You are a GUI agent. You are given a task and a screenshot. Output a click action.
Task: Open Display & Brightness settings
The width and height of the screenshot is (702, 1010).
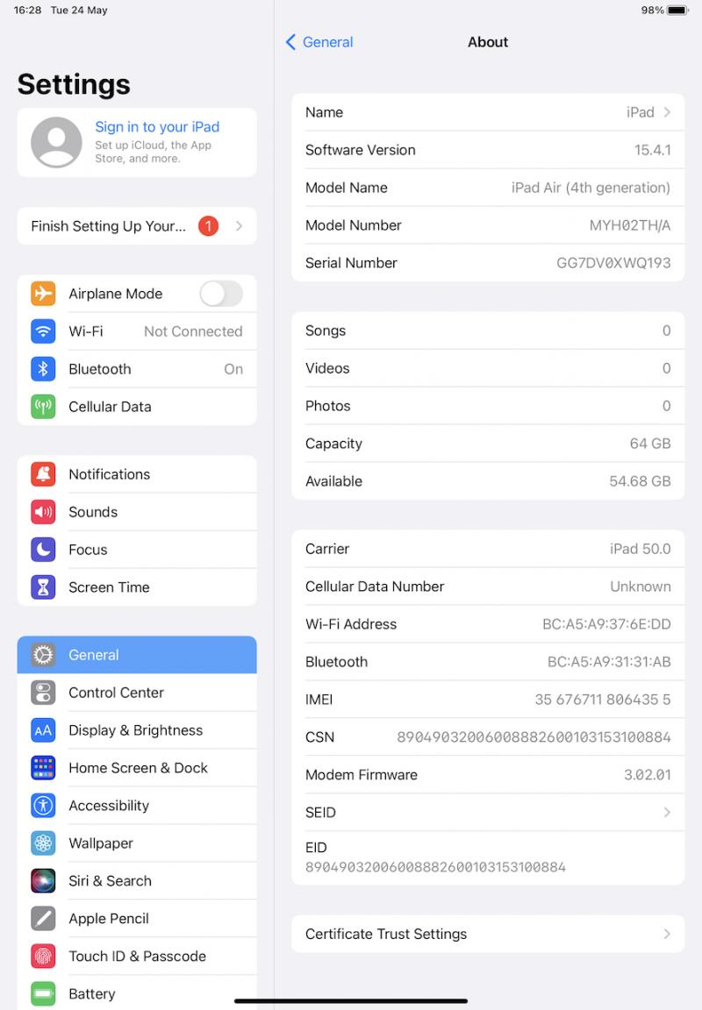[x=137, y=730]
